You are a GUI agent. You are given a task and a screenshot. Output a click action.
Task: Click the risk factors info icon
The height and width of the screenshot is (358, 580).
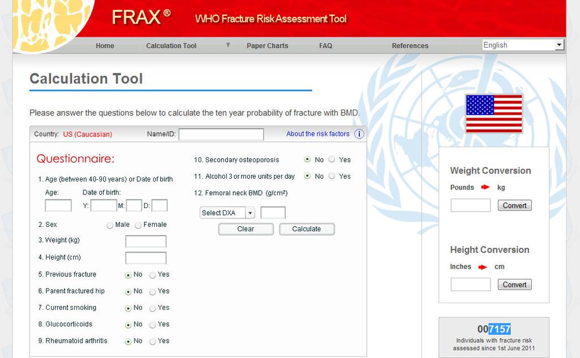[359, 134]
